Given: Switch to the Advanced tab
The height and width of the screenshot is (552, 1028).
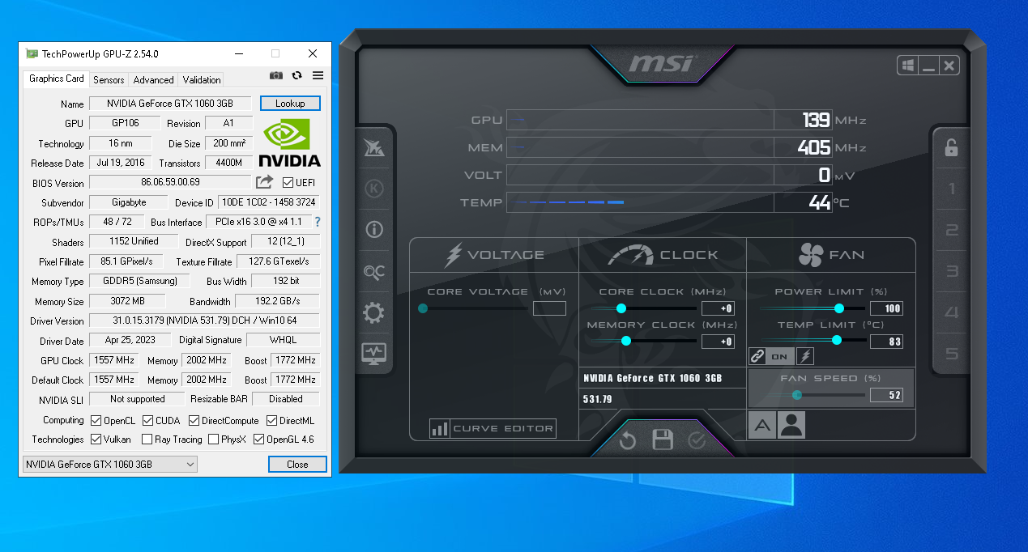Looking at the screenshot, I should coord(153,79).
